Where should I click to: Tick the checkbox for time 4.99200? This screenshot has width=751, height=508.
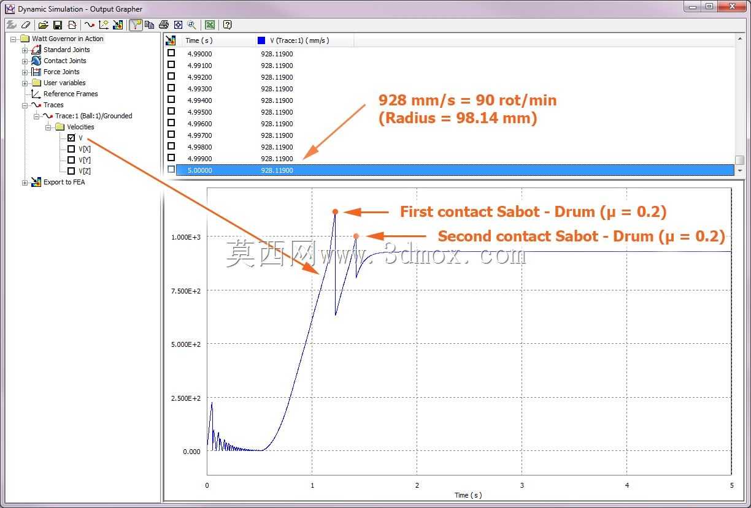171,77
